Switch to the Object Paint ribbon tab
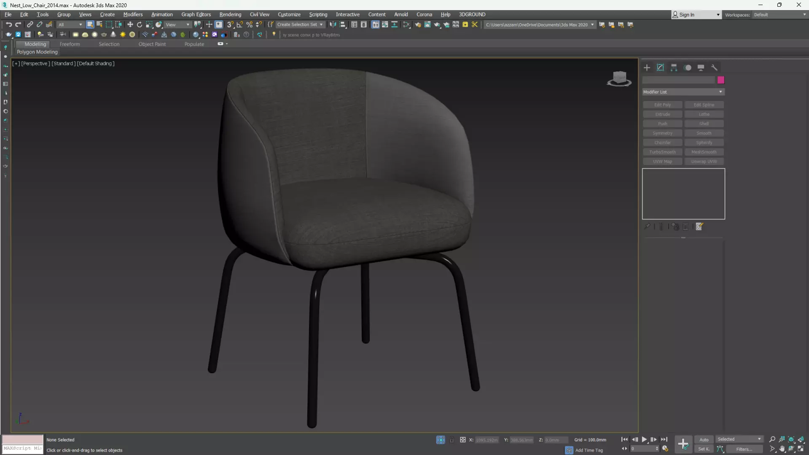 point(152,44)
